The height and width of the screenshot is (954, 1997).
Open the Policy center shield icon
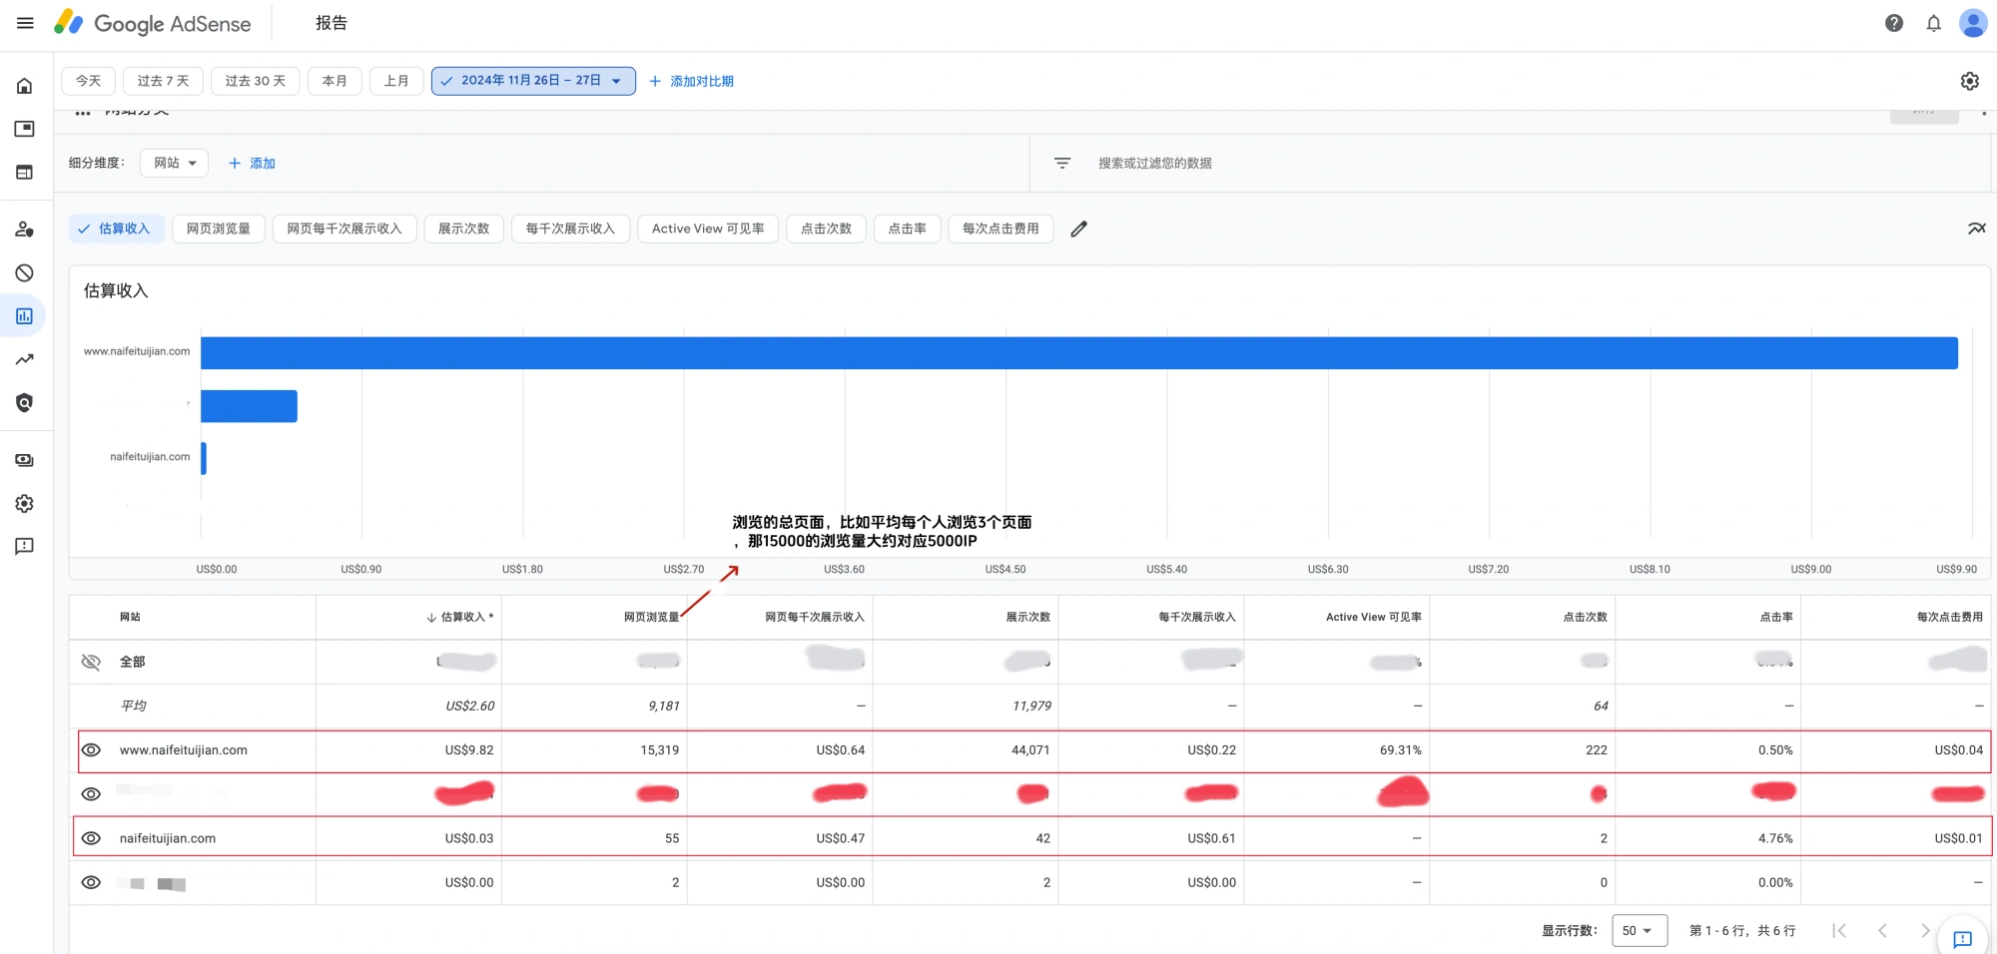click(24, 403)
